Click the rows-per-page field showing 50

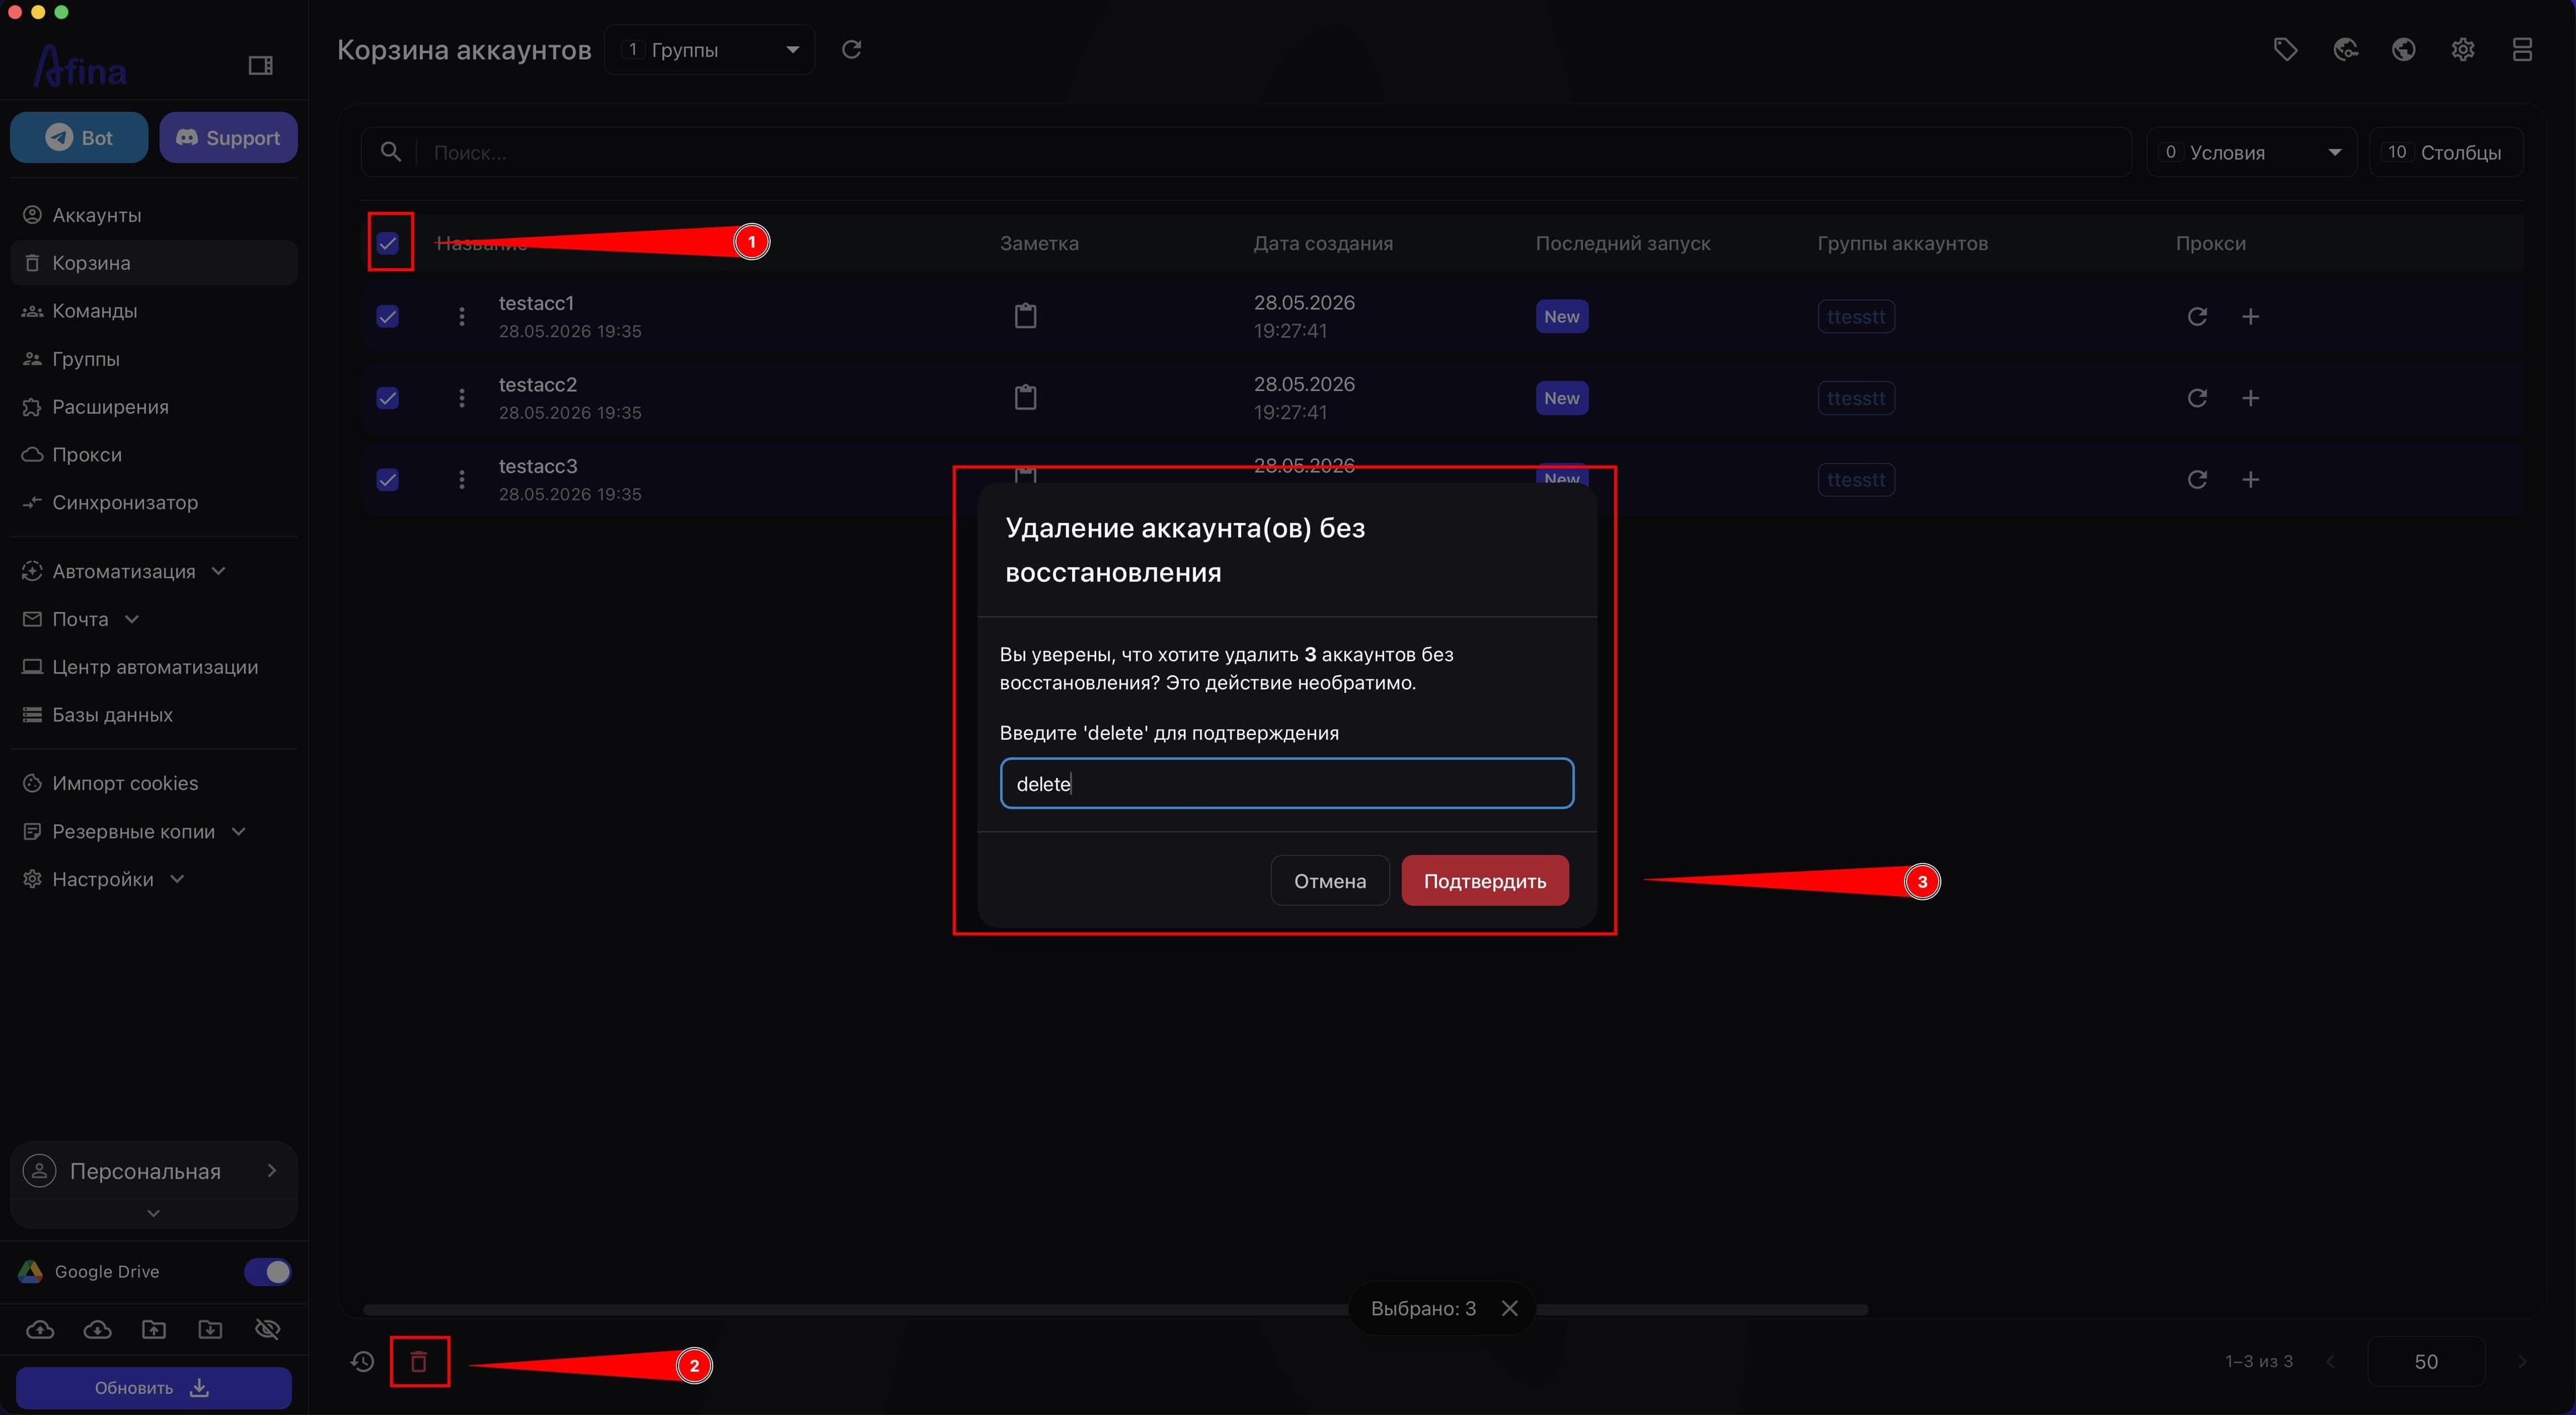point(2426,1362)
